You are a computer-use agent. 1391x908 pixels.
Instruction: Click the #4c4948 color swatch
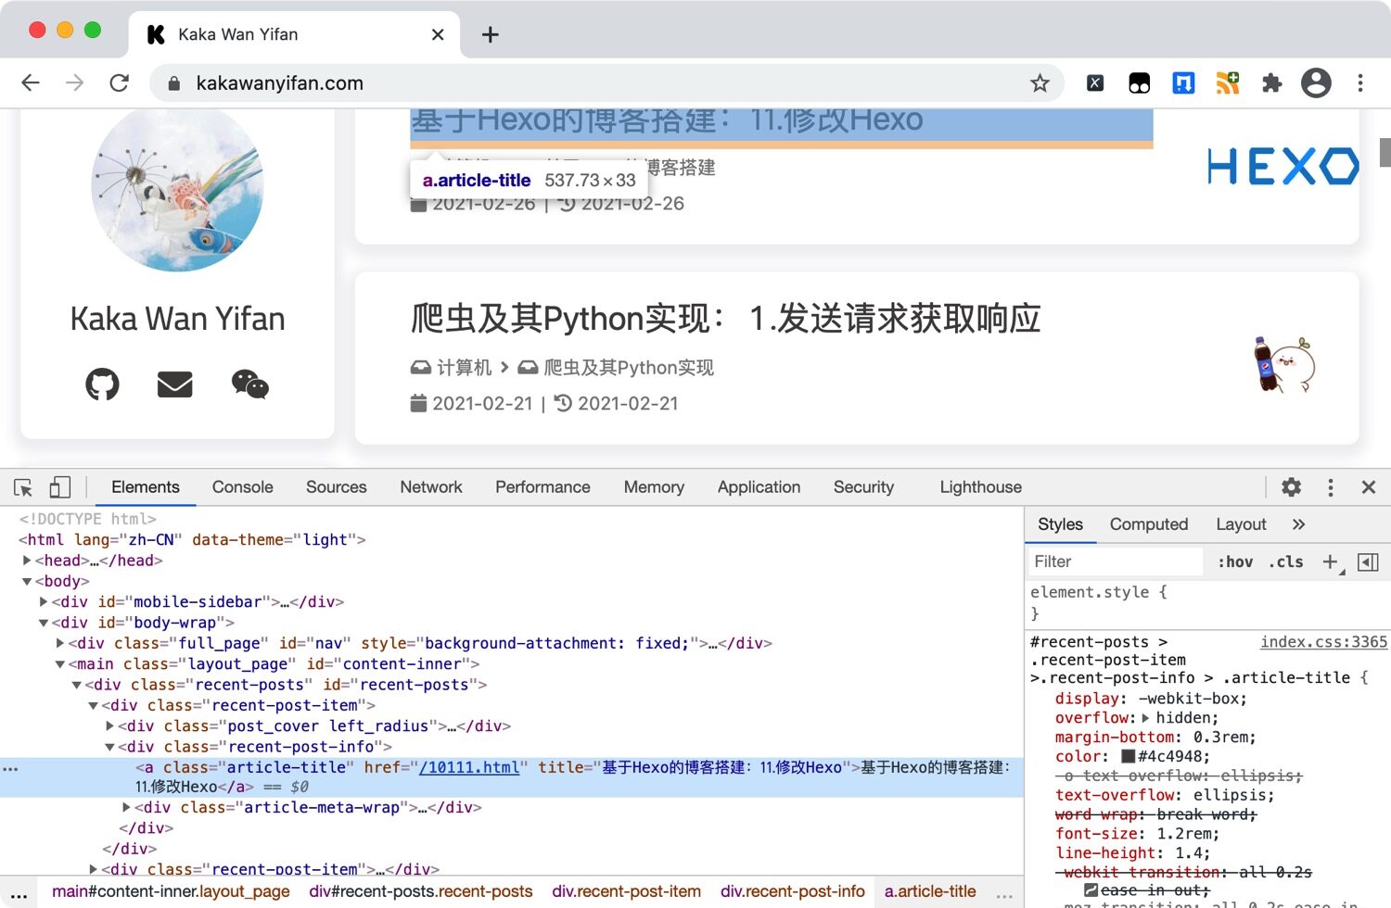pyautogui.click(x=1129, y=757)
